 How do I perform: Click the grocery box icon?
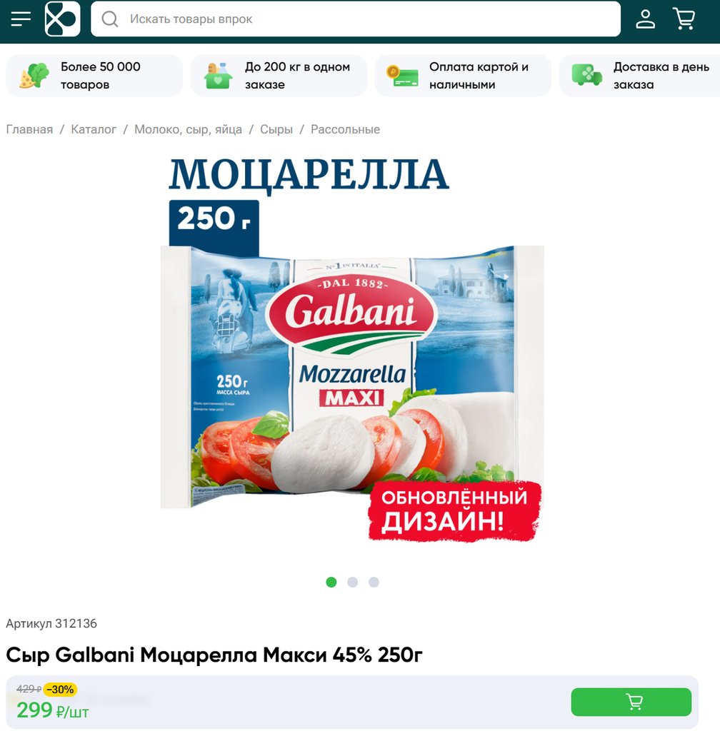[x=219, y=76]
